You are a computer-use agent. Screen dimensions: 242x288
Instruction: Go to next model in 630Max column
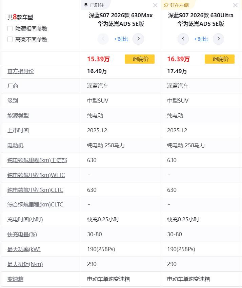(138, 39)
